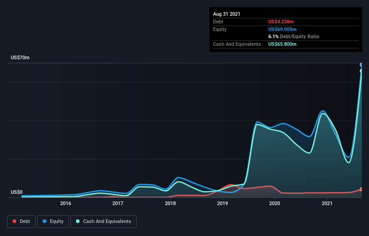This screenshot has height=236, width=369.
Task: Click the 2016 x-axis label
Action: [66, 203]
